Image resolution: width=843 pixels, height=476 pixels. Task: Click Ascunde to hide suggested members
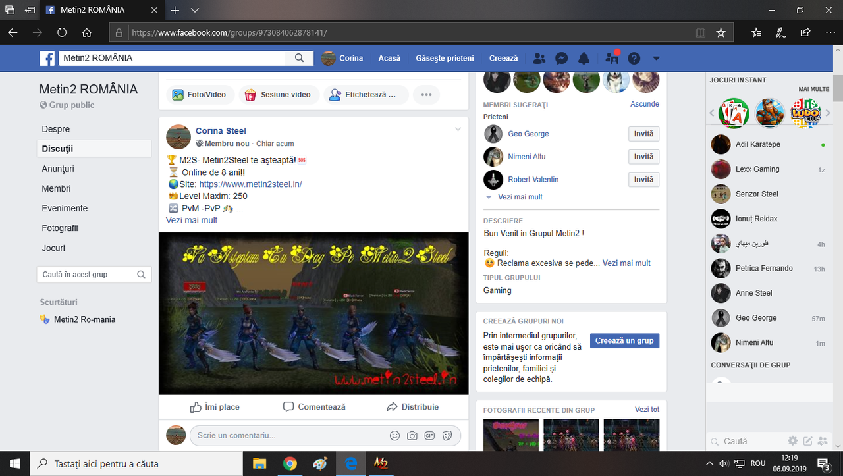pos(645,104)
